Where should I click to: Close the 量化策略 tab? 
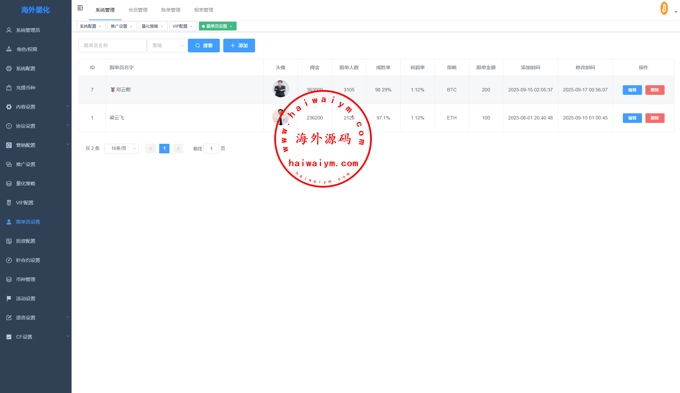coord(162,26)
